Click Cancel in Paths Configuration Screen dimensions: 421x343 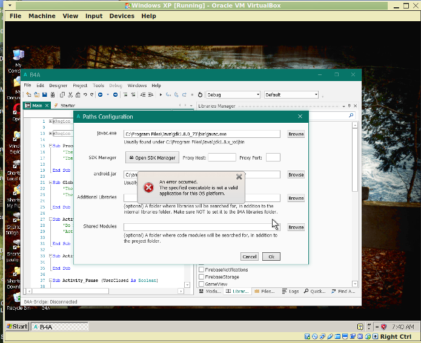point(250,256)
